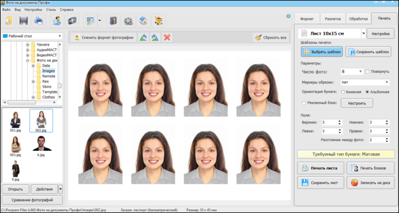Open the Файл menu
The width and height of the screenshot is (399, 213).
[x=6, y=10]
